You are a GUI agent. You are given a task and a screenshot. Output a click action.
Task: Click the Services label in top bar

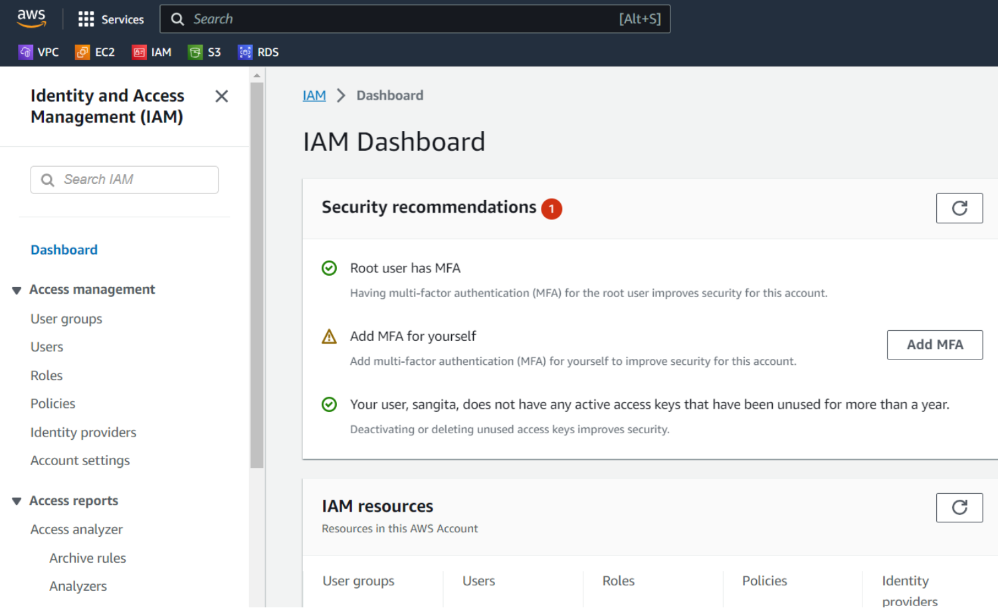[123, 20]
